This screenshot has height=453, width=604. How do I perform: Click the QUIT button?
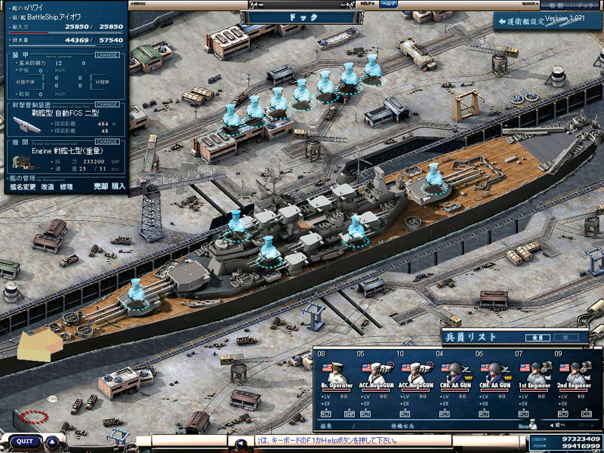[x=26, y=442]
